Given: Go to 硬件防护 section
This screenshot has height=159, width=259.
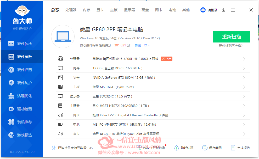Looking at the screenshot, I should pos(22,83).
